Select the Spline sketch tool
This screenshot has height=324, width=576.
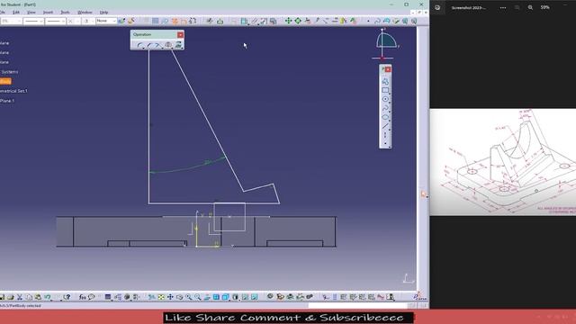(385, 108)
